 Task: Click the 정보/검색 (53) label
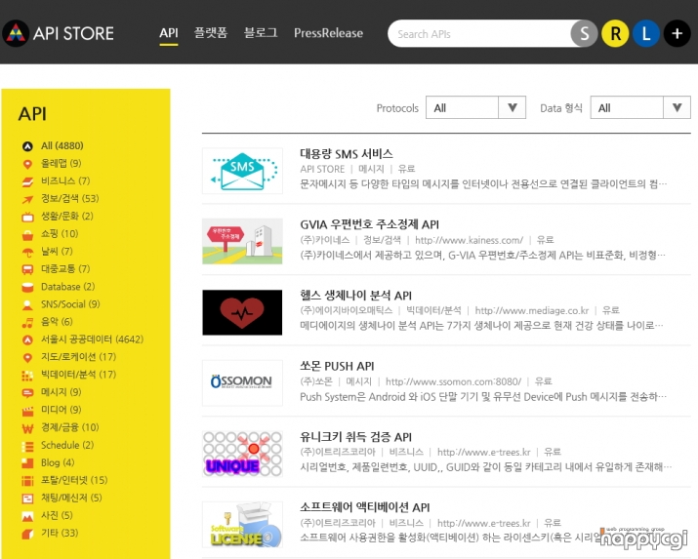(x=70, y=198)
